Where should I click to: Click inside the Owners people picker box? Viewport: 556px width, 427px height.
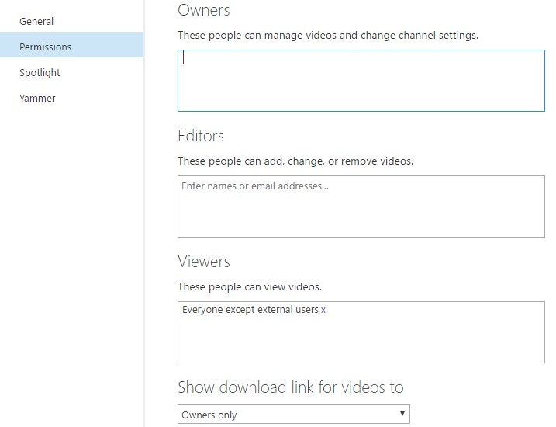361,81
